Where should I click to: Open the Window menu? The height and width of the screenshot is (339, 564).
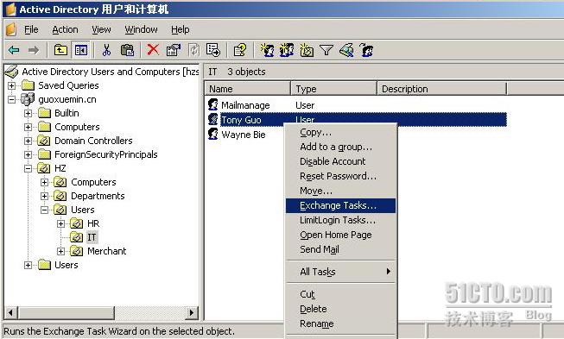(141, 29)
